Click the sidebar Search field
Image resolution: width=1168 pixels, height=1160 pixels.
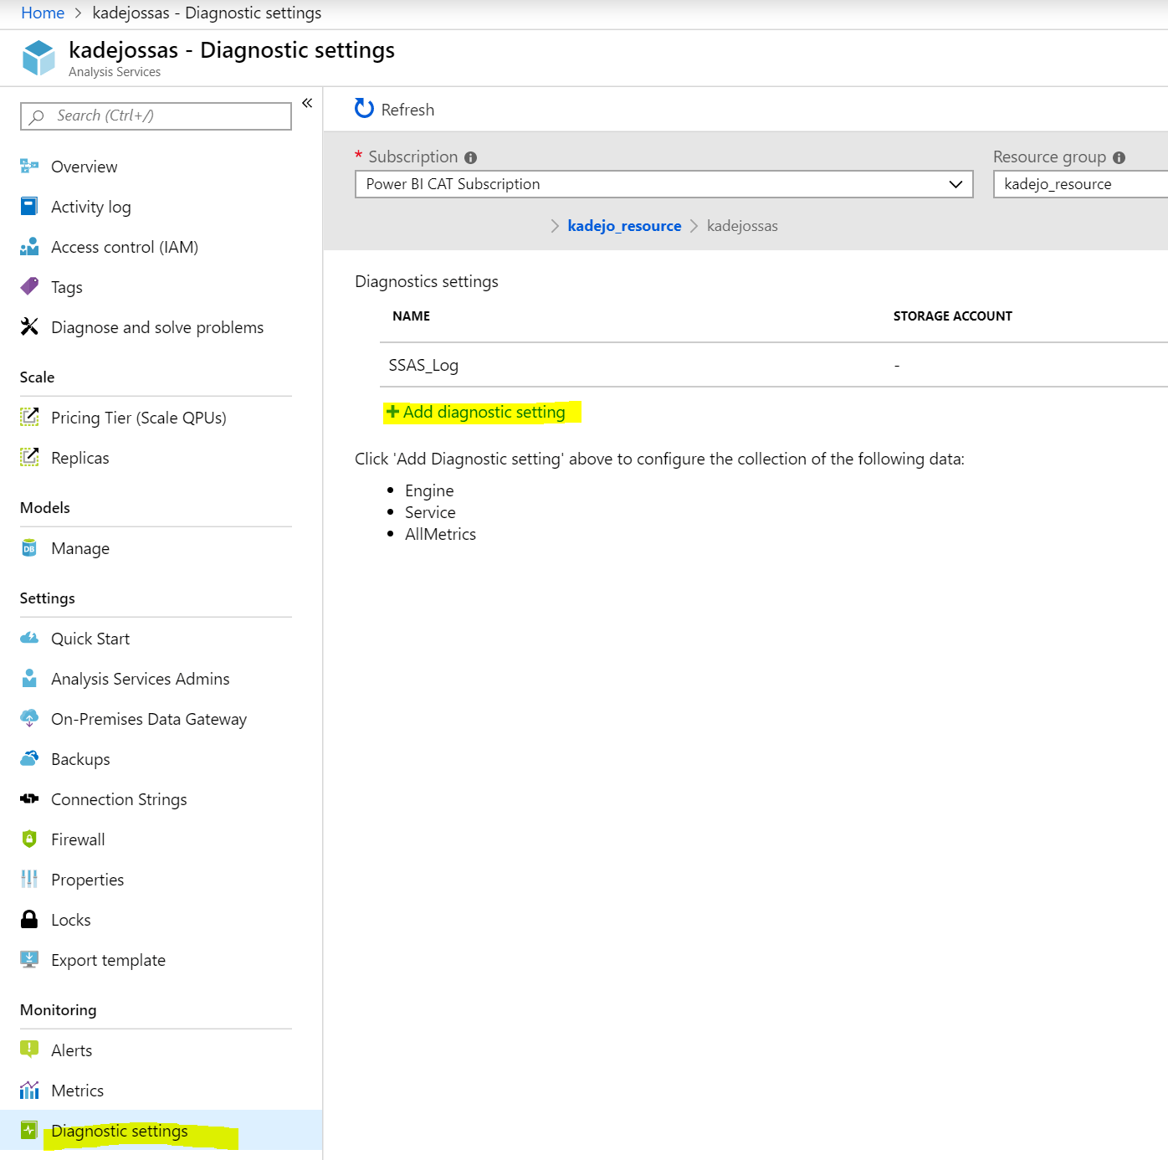[x=156, y=116]
